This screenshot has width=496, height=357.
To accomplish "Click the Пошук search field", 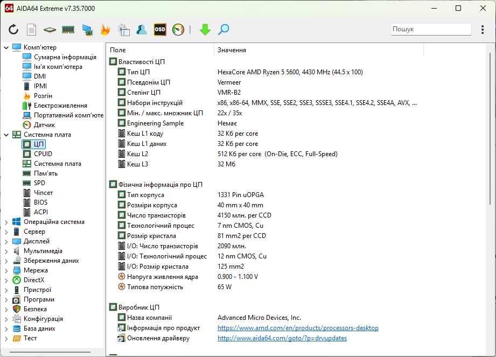I will 431,29.
